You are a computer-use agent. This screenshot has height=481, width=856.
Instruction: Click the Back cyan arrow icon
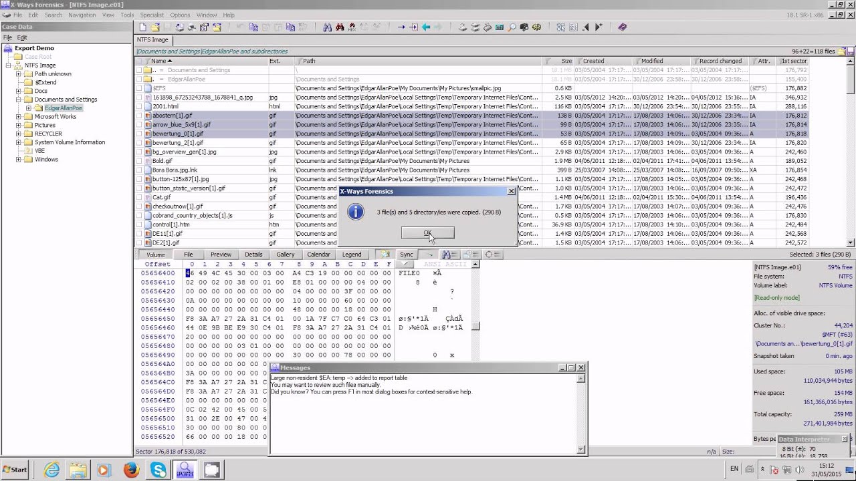pyautogui.click(x=426, y=27)
